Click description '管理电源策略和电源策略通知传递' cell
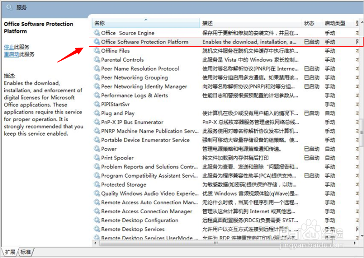This screenshot has height=258, width=364. pyautogui.click(x=242, y=149)
